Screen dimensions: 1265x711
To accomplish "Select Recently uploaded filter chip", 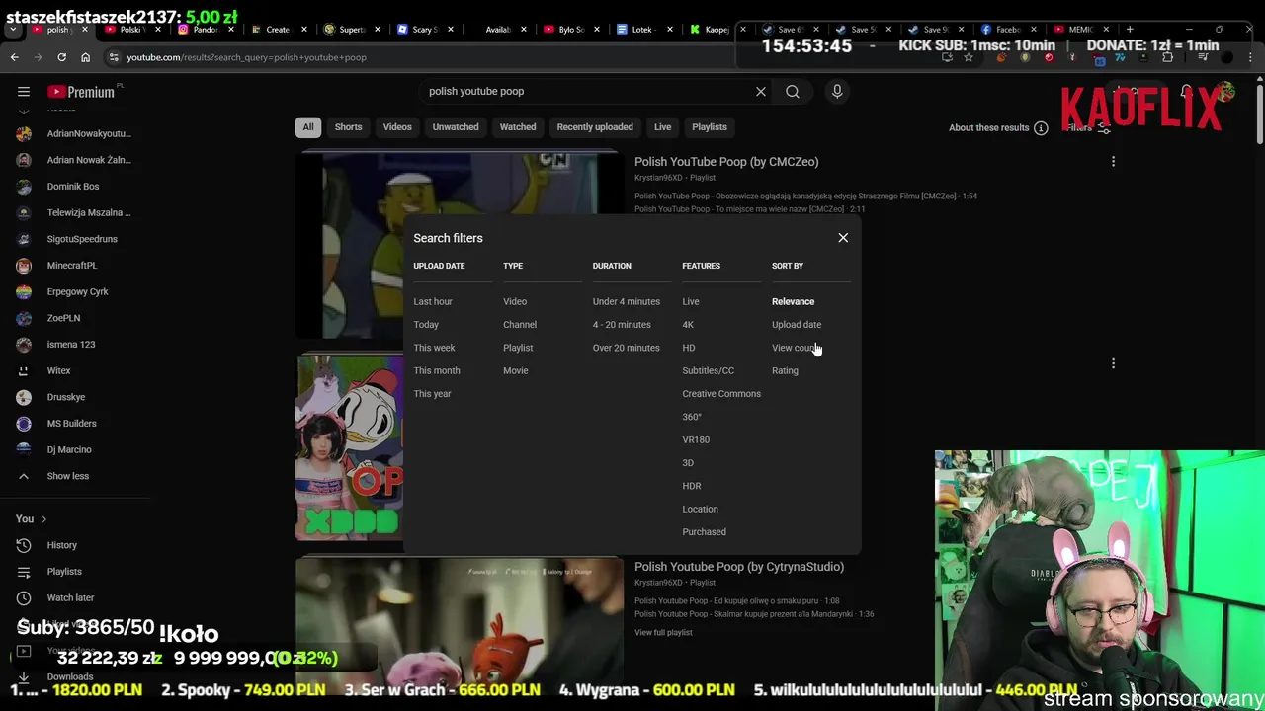I will (595, 127).
